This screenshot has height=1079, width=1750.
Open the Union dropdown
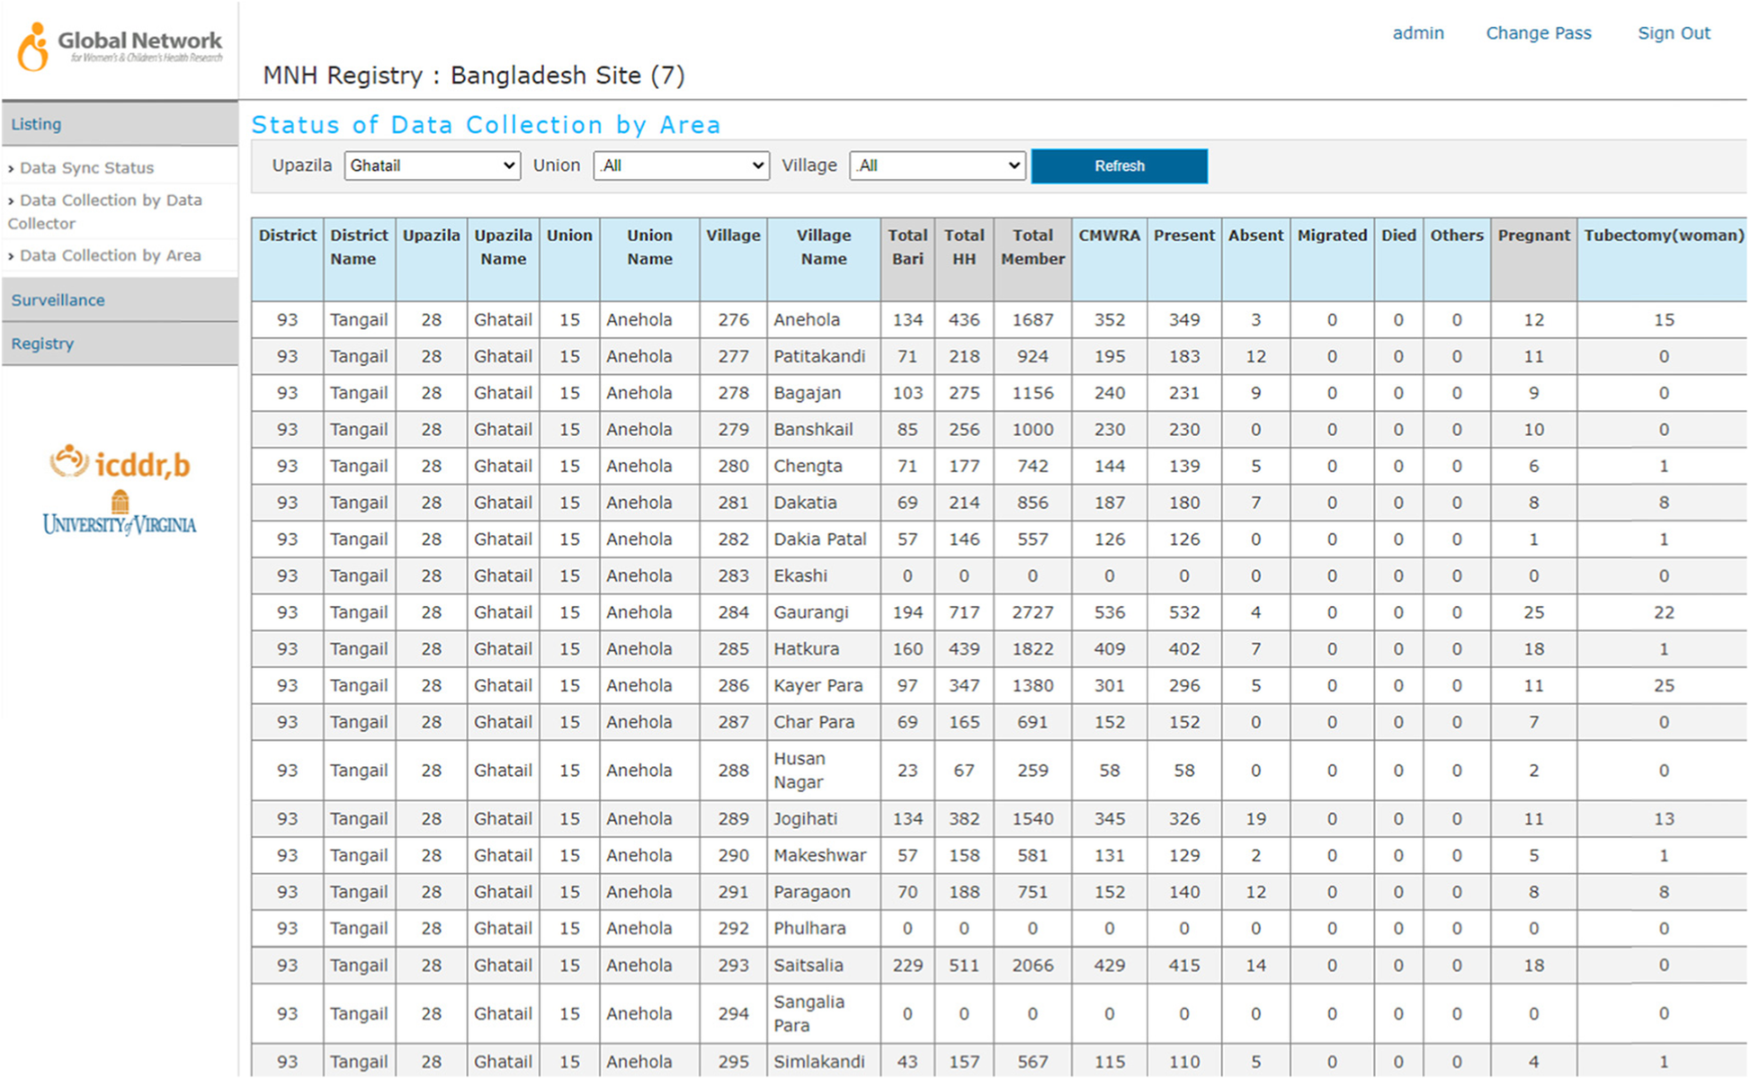(x=681, y=165)
